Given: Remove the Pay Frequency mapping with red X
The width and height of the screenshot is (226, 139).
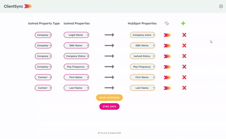Looking at the screenshot, I should (x=184, y=67).
